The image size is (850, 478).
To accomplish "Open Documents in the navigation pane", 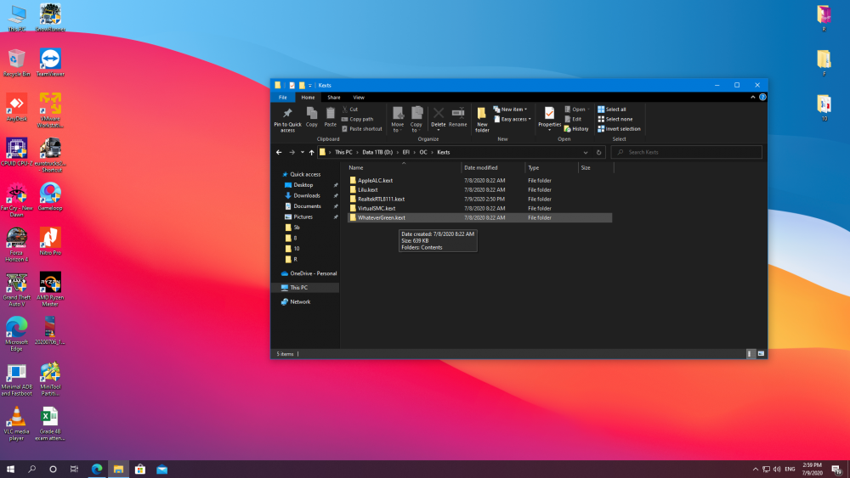I will point(307,206).
